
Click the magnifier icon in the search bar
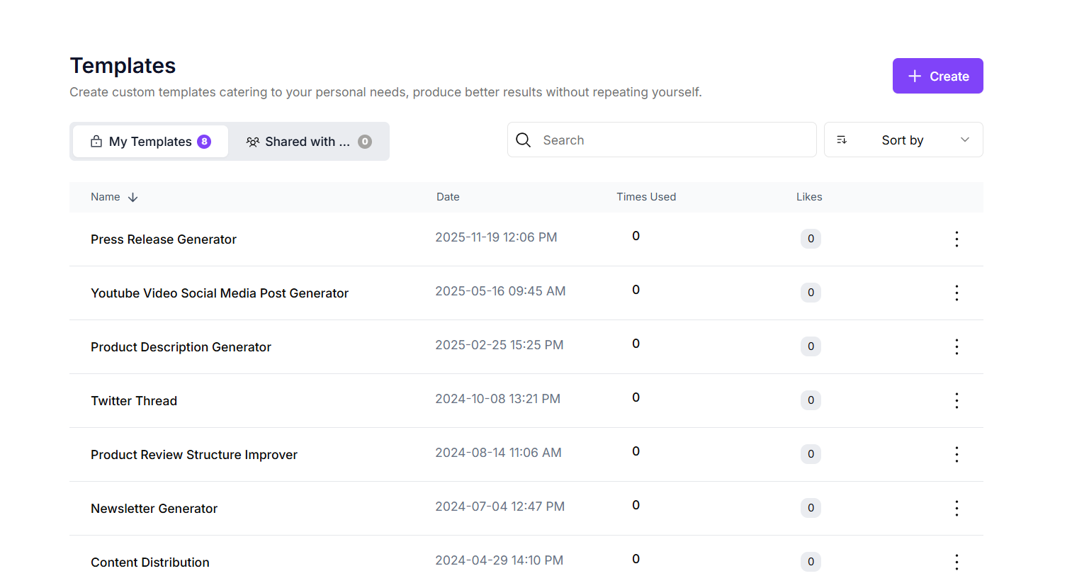pos(523,140)
